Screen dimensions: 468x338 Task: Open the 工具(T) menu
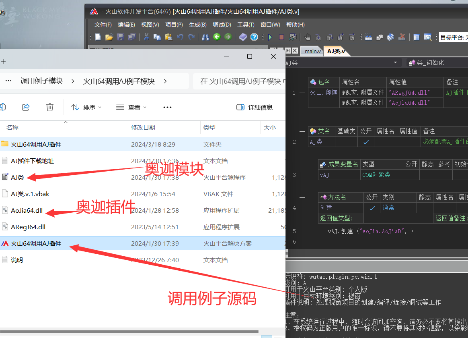click(246, 25)
